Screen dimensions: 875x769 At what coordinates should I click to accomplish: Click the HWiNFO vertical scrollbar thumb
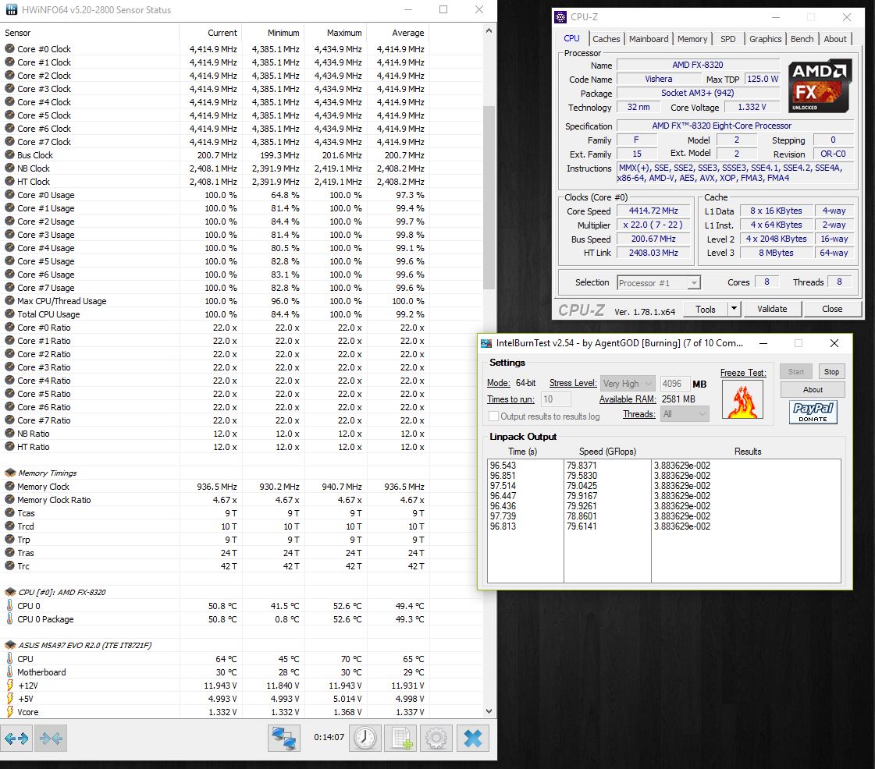click(489, 197)
